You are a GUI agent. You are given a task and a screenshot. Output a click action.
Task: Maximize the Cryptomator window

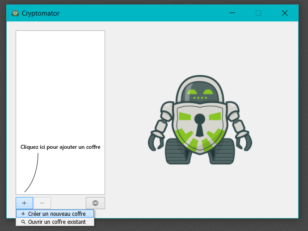258,13
